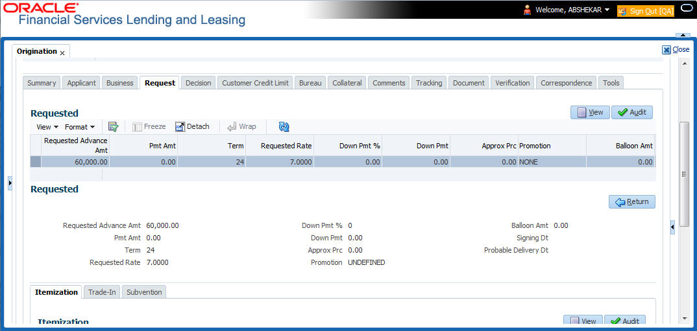
Task: Click the Requested Advance Amt column header
Action: point(75,146)
